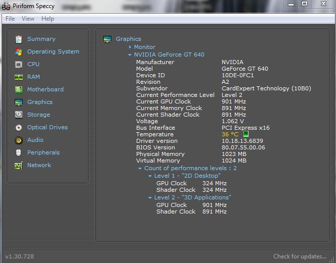Click Current GPU Clock value 901 MHz

tap(234, 101)
